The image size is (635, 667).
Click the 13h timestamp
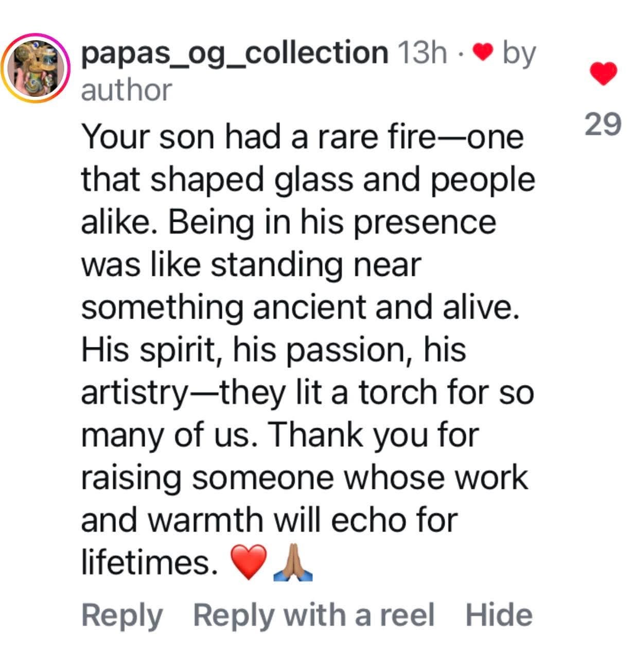(422, 53)
